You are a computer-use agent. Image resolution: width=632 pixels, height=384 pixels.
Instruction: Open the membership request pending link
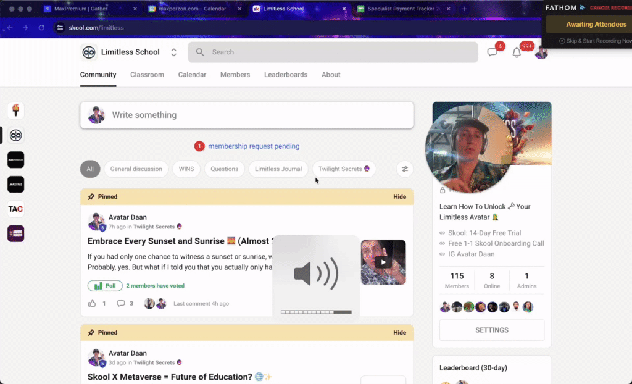click(254, 146)
